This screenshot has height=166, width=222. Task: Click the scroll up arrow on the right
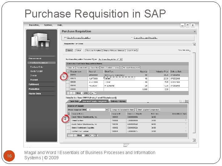(194, 45)
